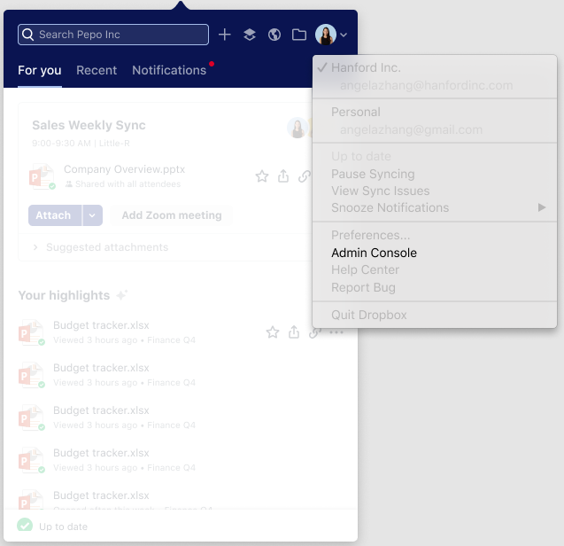Open the Snooze Notifications submenu
Image resolution: width=564 pixels, height=546 pixels.
435,207
